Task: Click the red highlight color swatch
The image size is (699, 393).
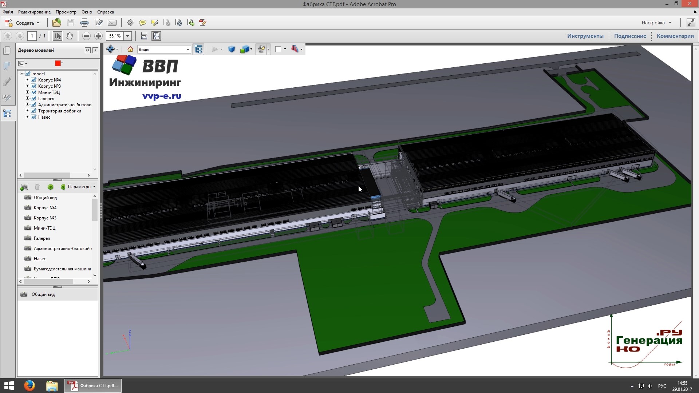Action: 58,63
